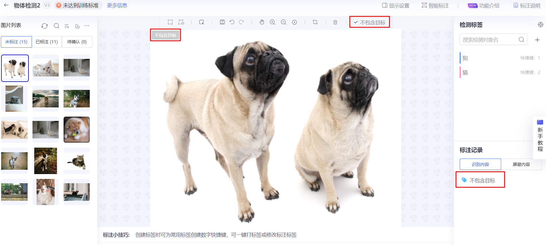Click the import images icon in the image list header
The width and height of the screenshot is (546, 245).
click(x=77, y=26)
